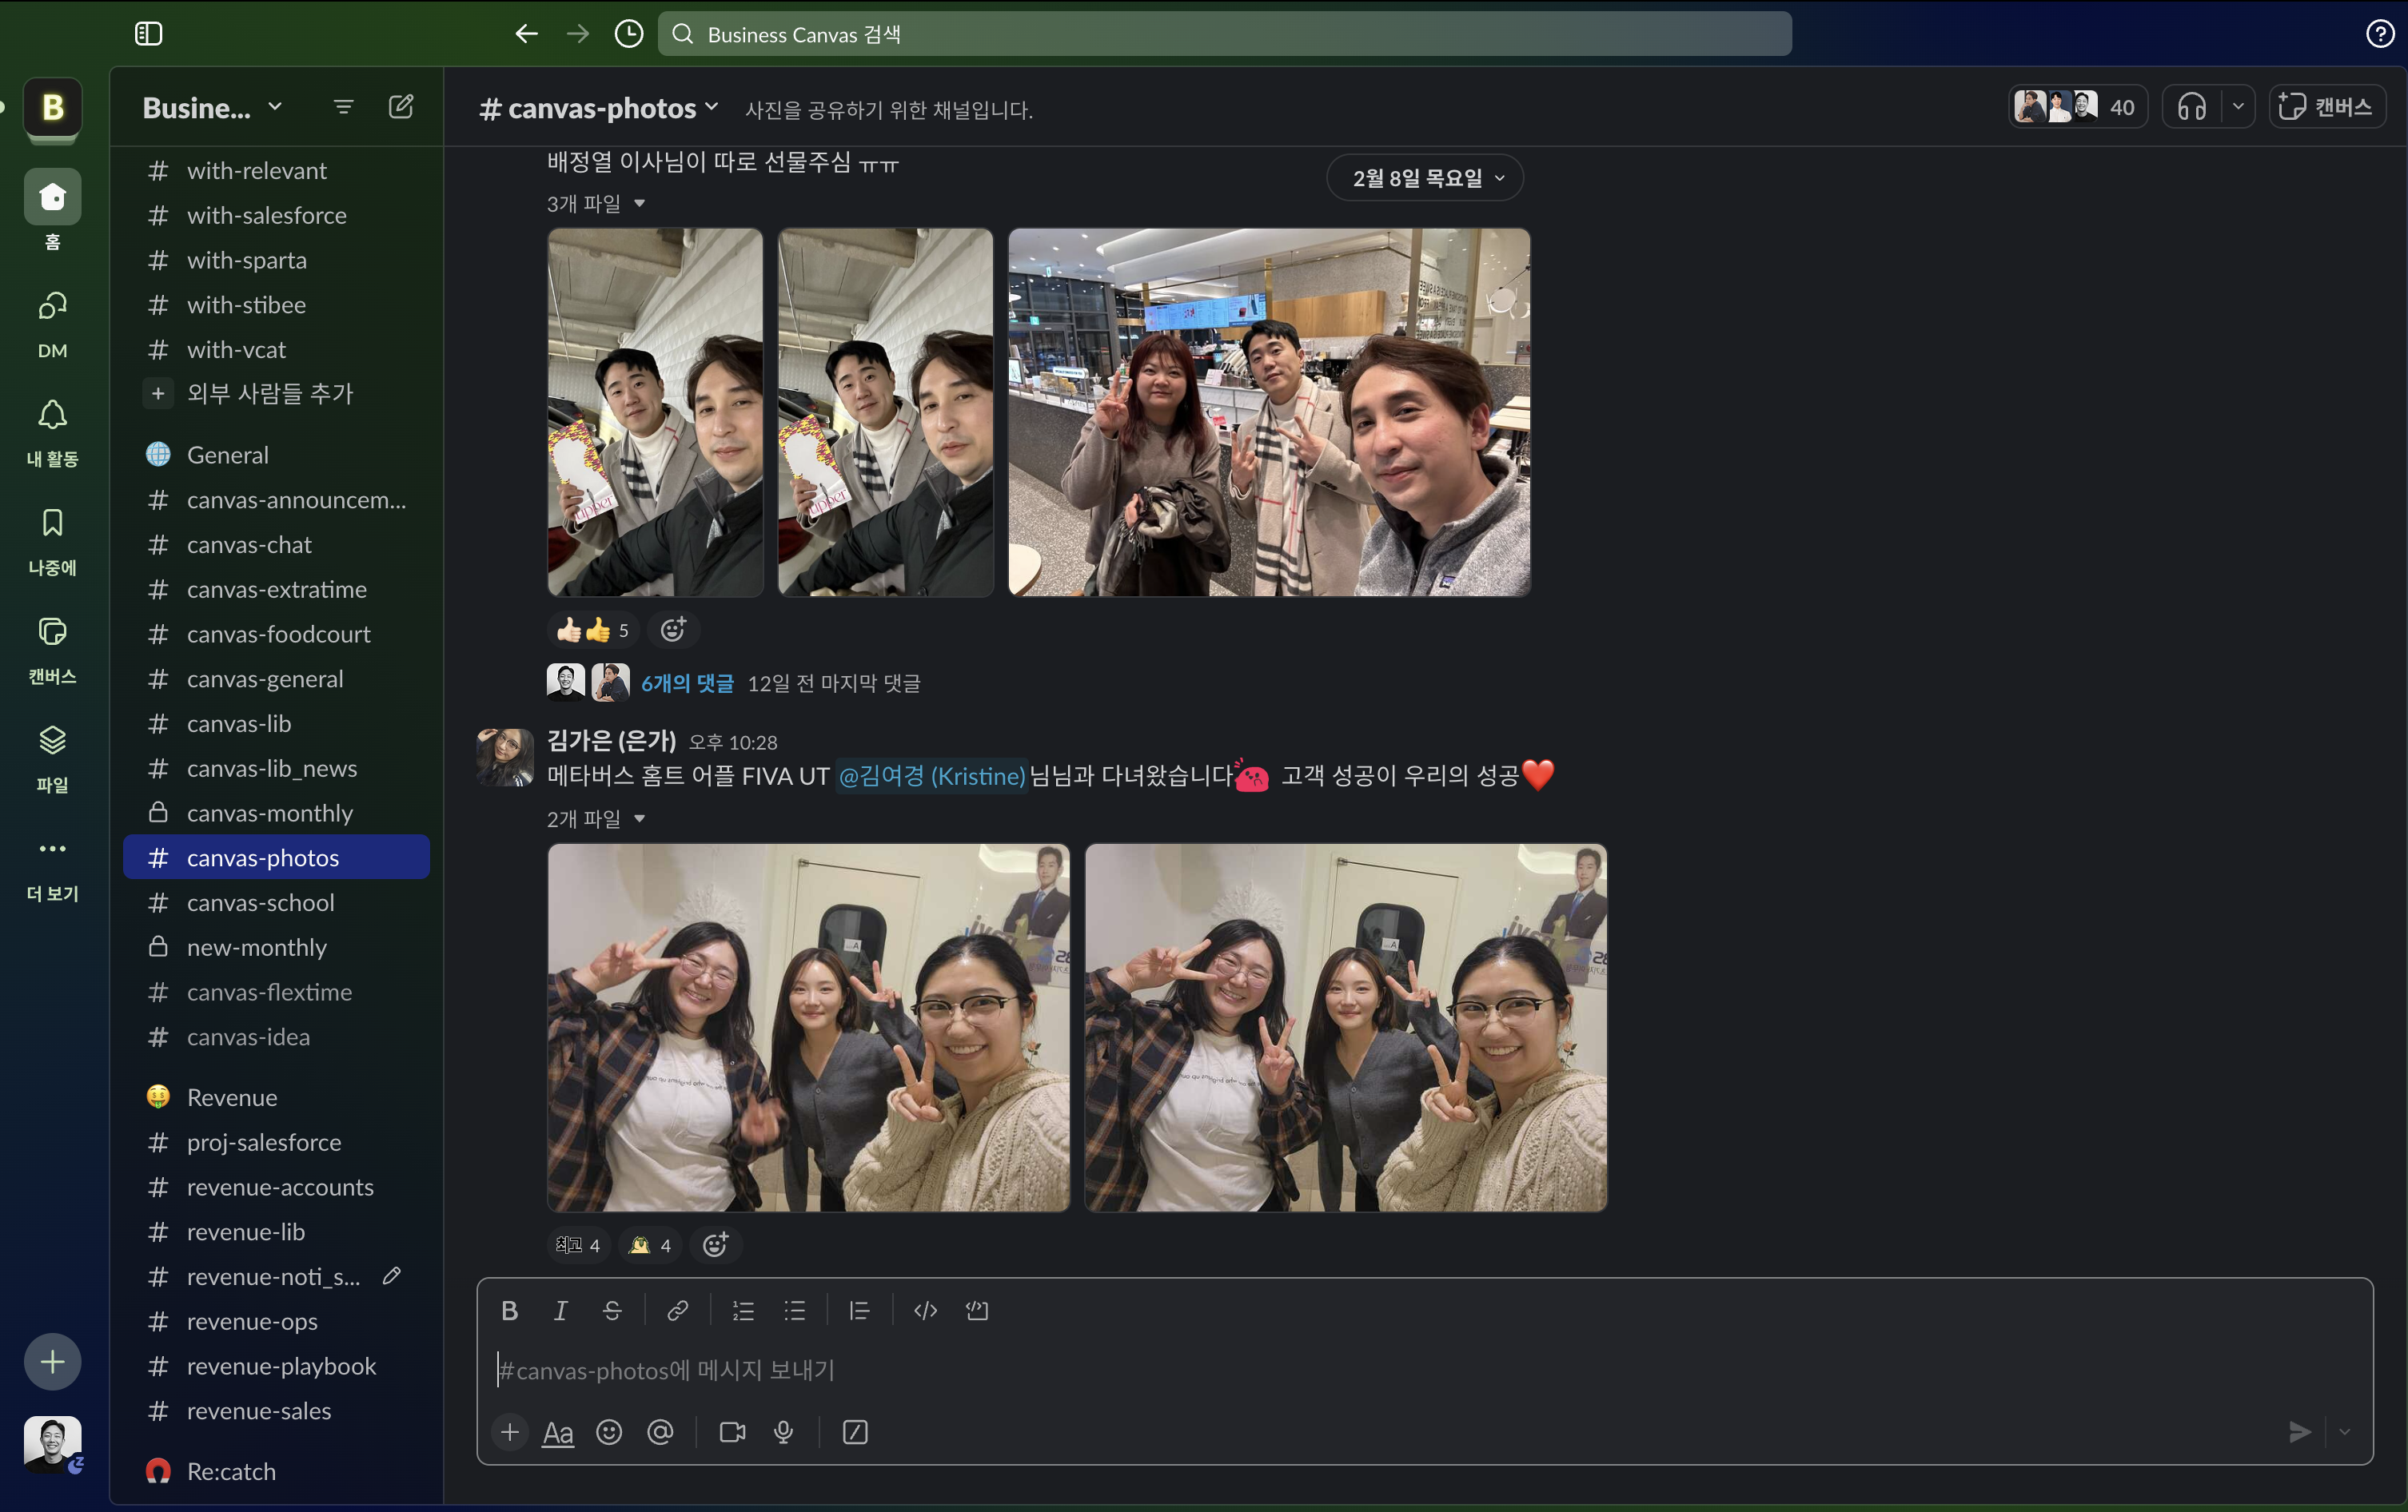
Task: Toggle bold formatting in message composer
Action: [509, 1310]
